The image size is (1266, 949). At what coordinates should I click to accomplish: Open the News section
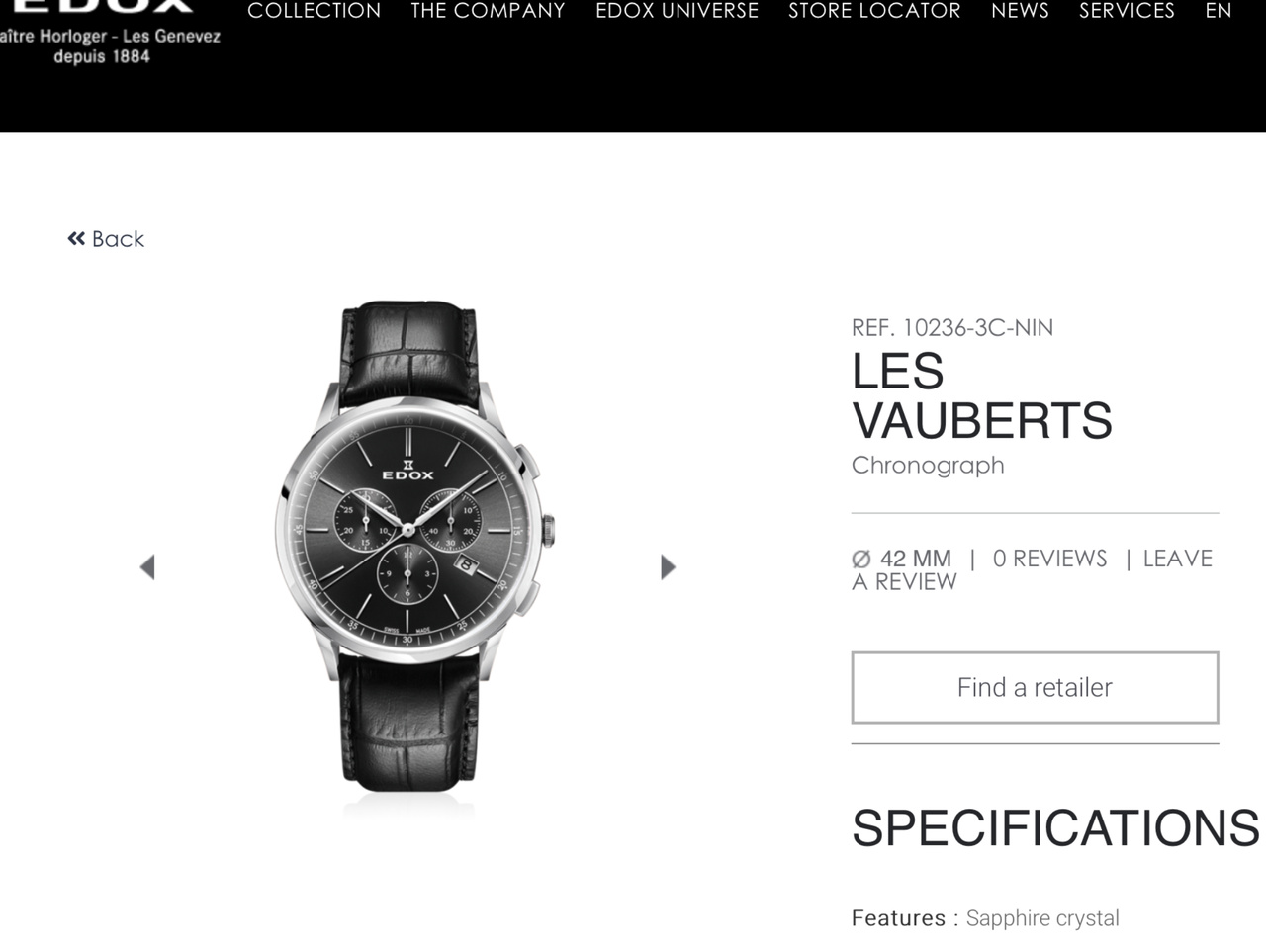(x=1020, y=11)
